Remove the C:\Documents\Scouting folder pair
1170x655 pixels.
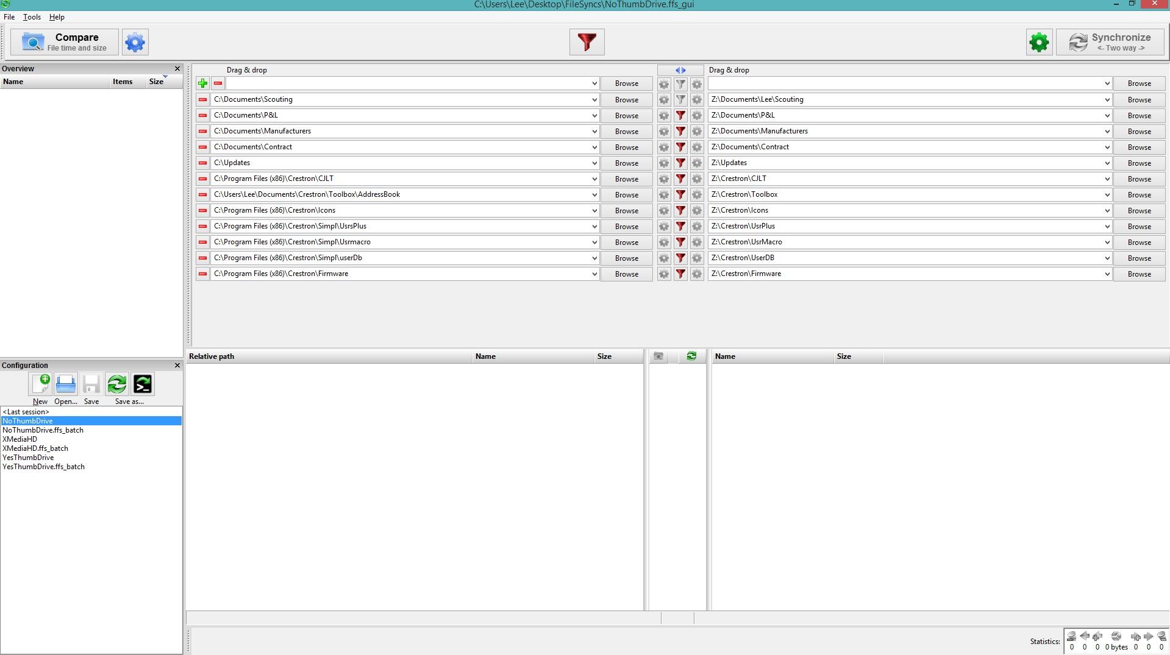pyautogui.click(x=202, y=99)
